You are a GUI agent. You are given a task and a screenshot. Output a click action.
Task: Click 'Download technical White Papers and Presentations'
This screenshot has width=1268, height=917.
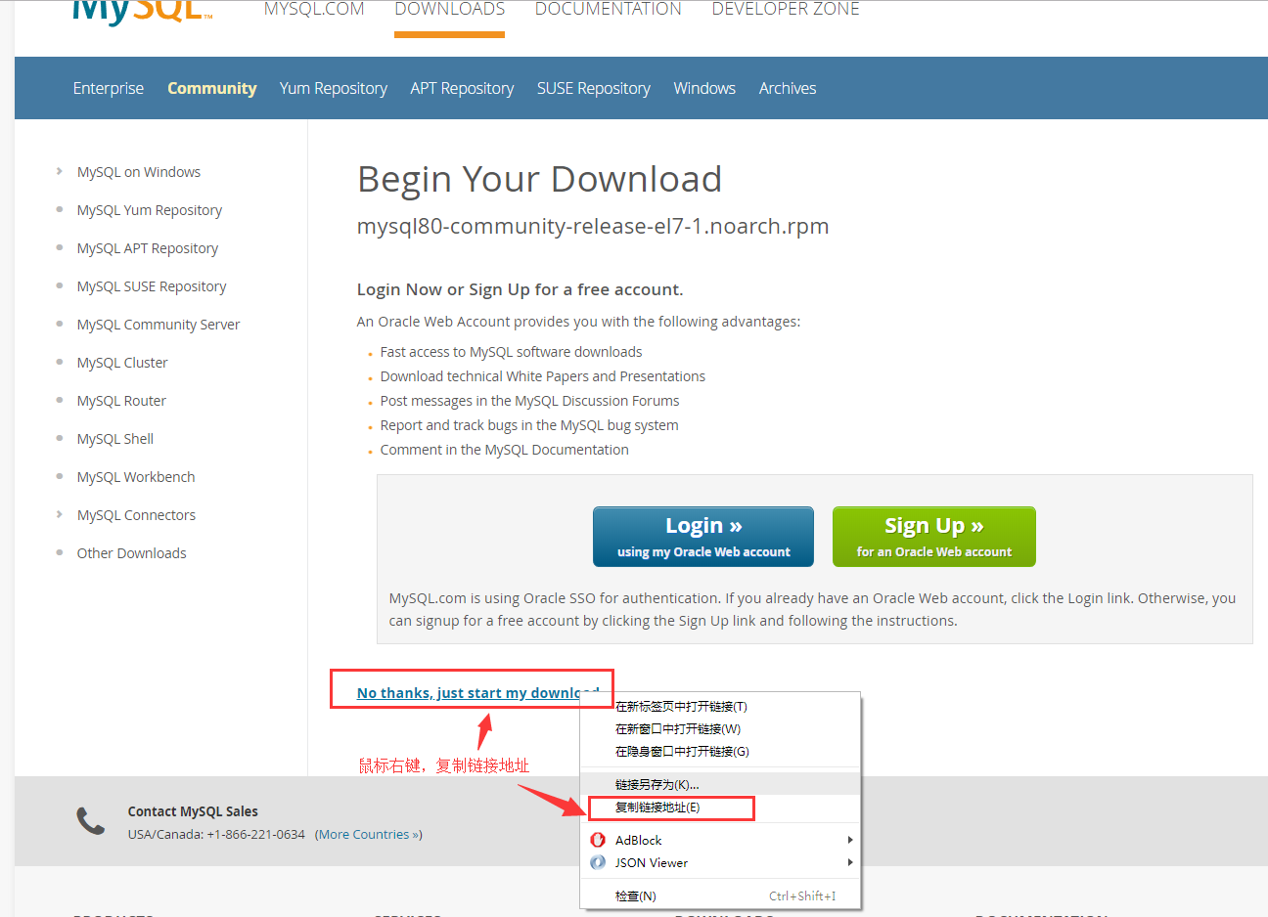pyautogui.click(x=543, y=376)
